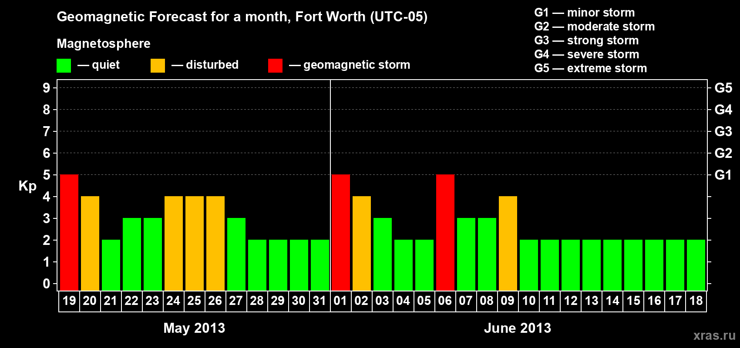Select the green bar for May 21
Viewport: 740px width, 348px height.
pos(111,265)
